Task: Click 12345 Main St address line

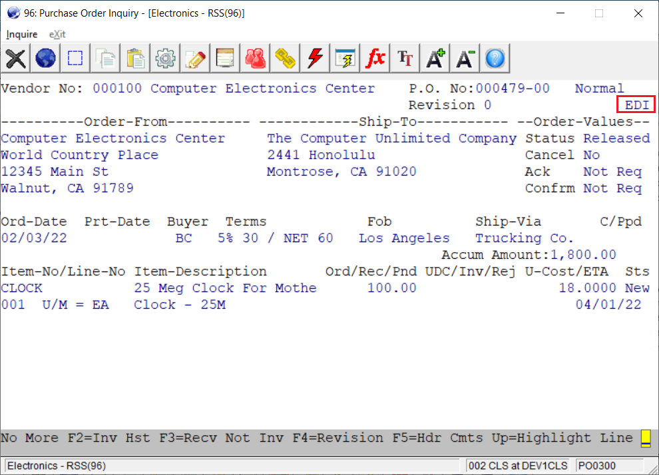Action: (x=55, y=172)
